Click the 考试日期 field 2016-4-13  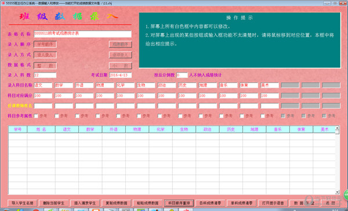point(121,75)
